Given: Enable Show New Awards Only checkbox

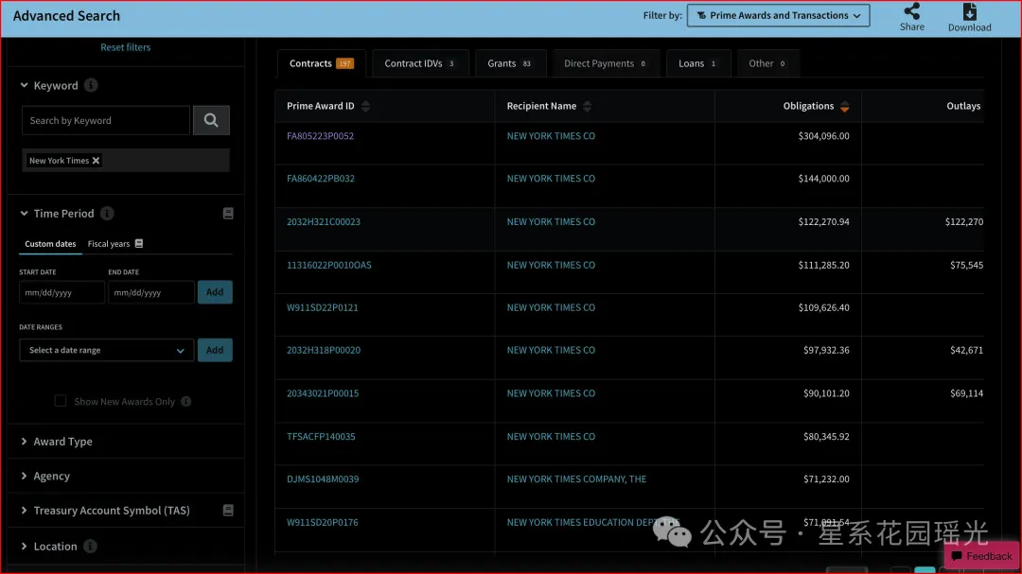Looking at the screenshot, I should [61, 401].
